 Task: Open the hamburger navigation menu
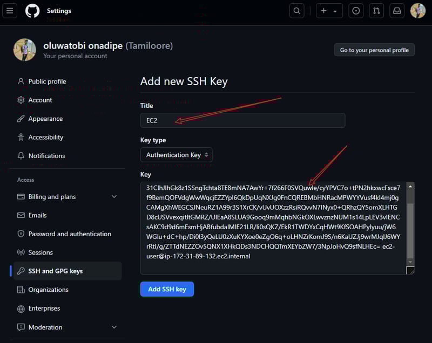(11, 11)
